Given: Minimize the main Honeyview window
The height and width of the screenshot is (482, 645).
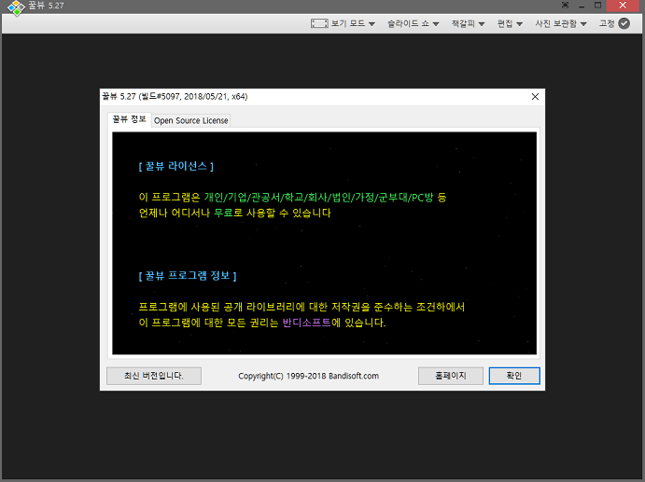Looking at the screenshot, I should (x=582, y=6).
